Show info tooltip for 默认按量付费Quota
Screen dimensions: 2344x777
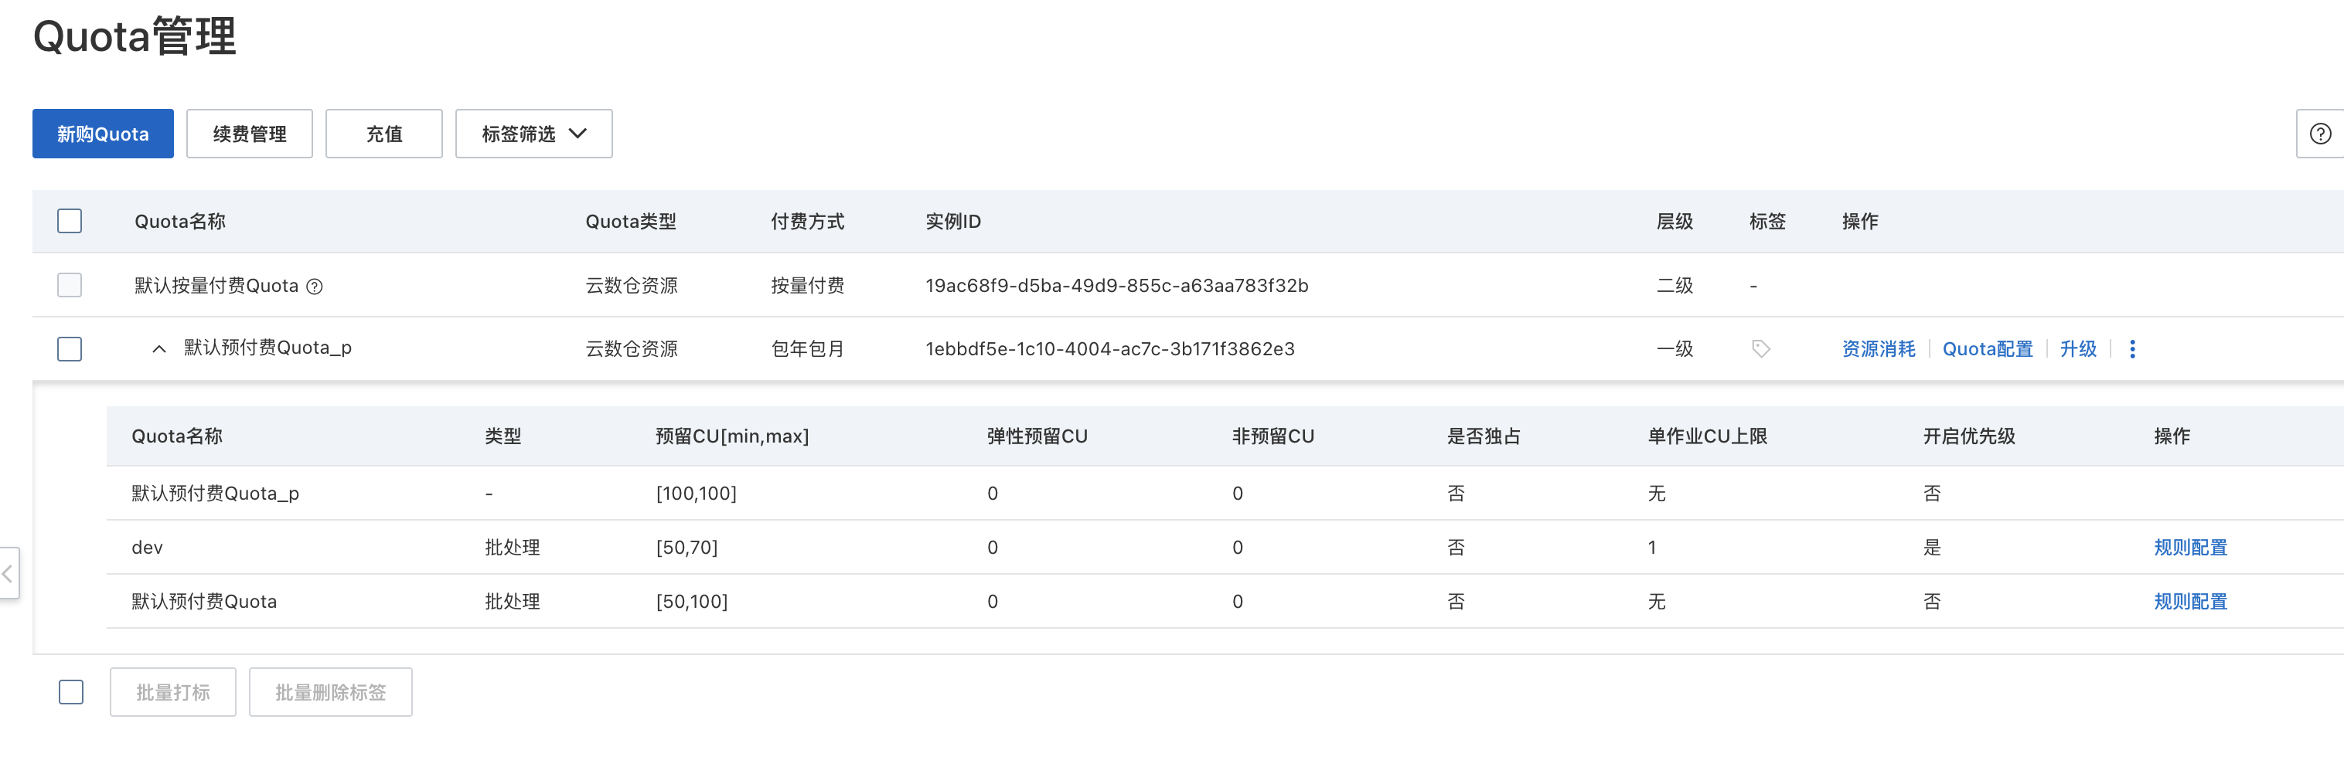pos(315,287)
